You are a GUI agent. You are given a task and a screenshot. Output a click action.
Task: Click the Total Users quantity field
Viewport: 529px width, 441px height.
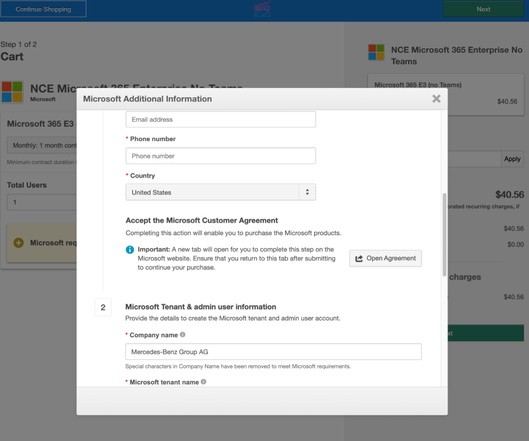(42, 202)
